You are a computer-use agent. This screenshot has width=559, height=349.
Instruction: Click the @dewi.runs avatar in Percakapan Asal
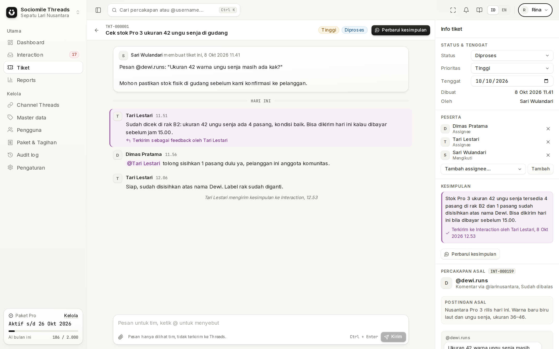(x=446, y=283)
